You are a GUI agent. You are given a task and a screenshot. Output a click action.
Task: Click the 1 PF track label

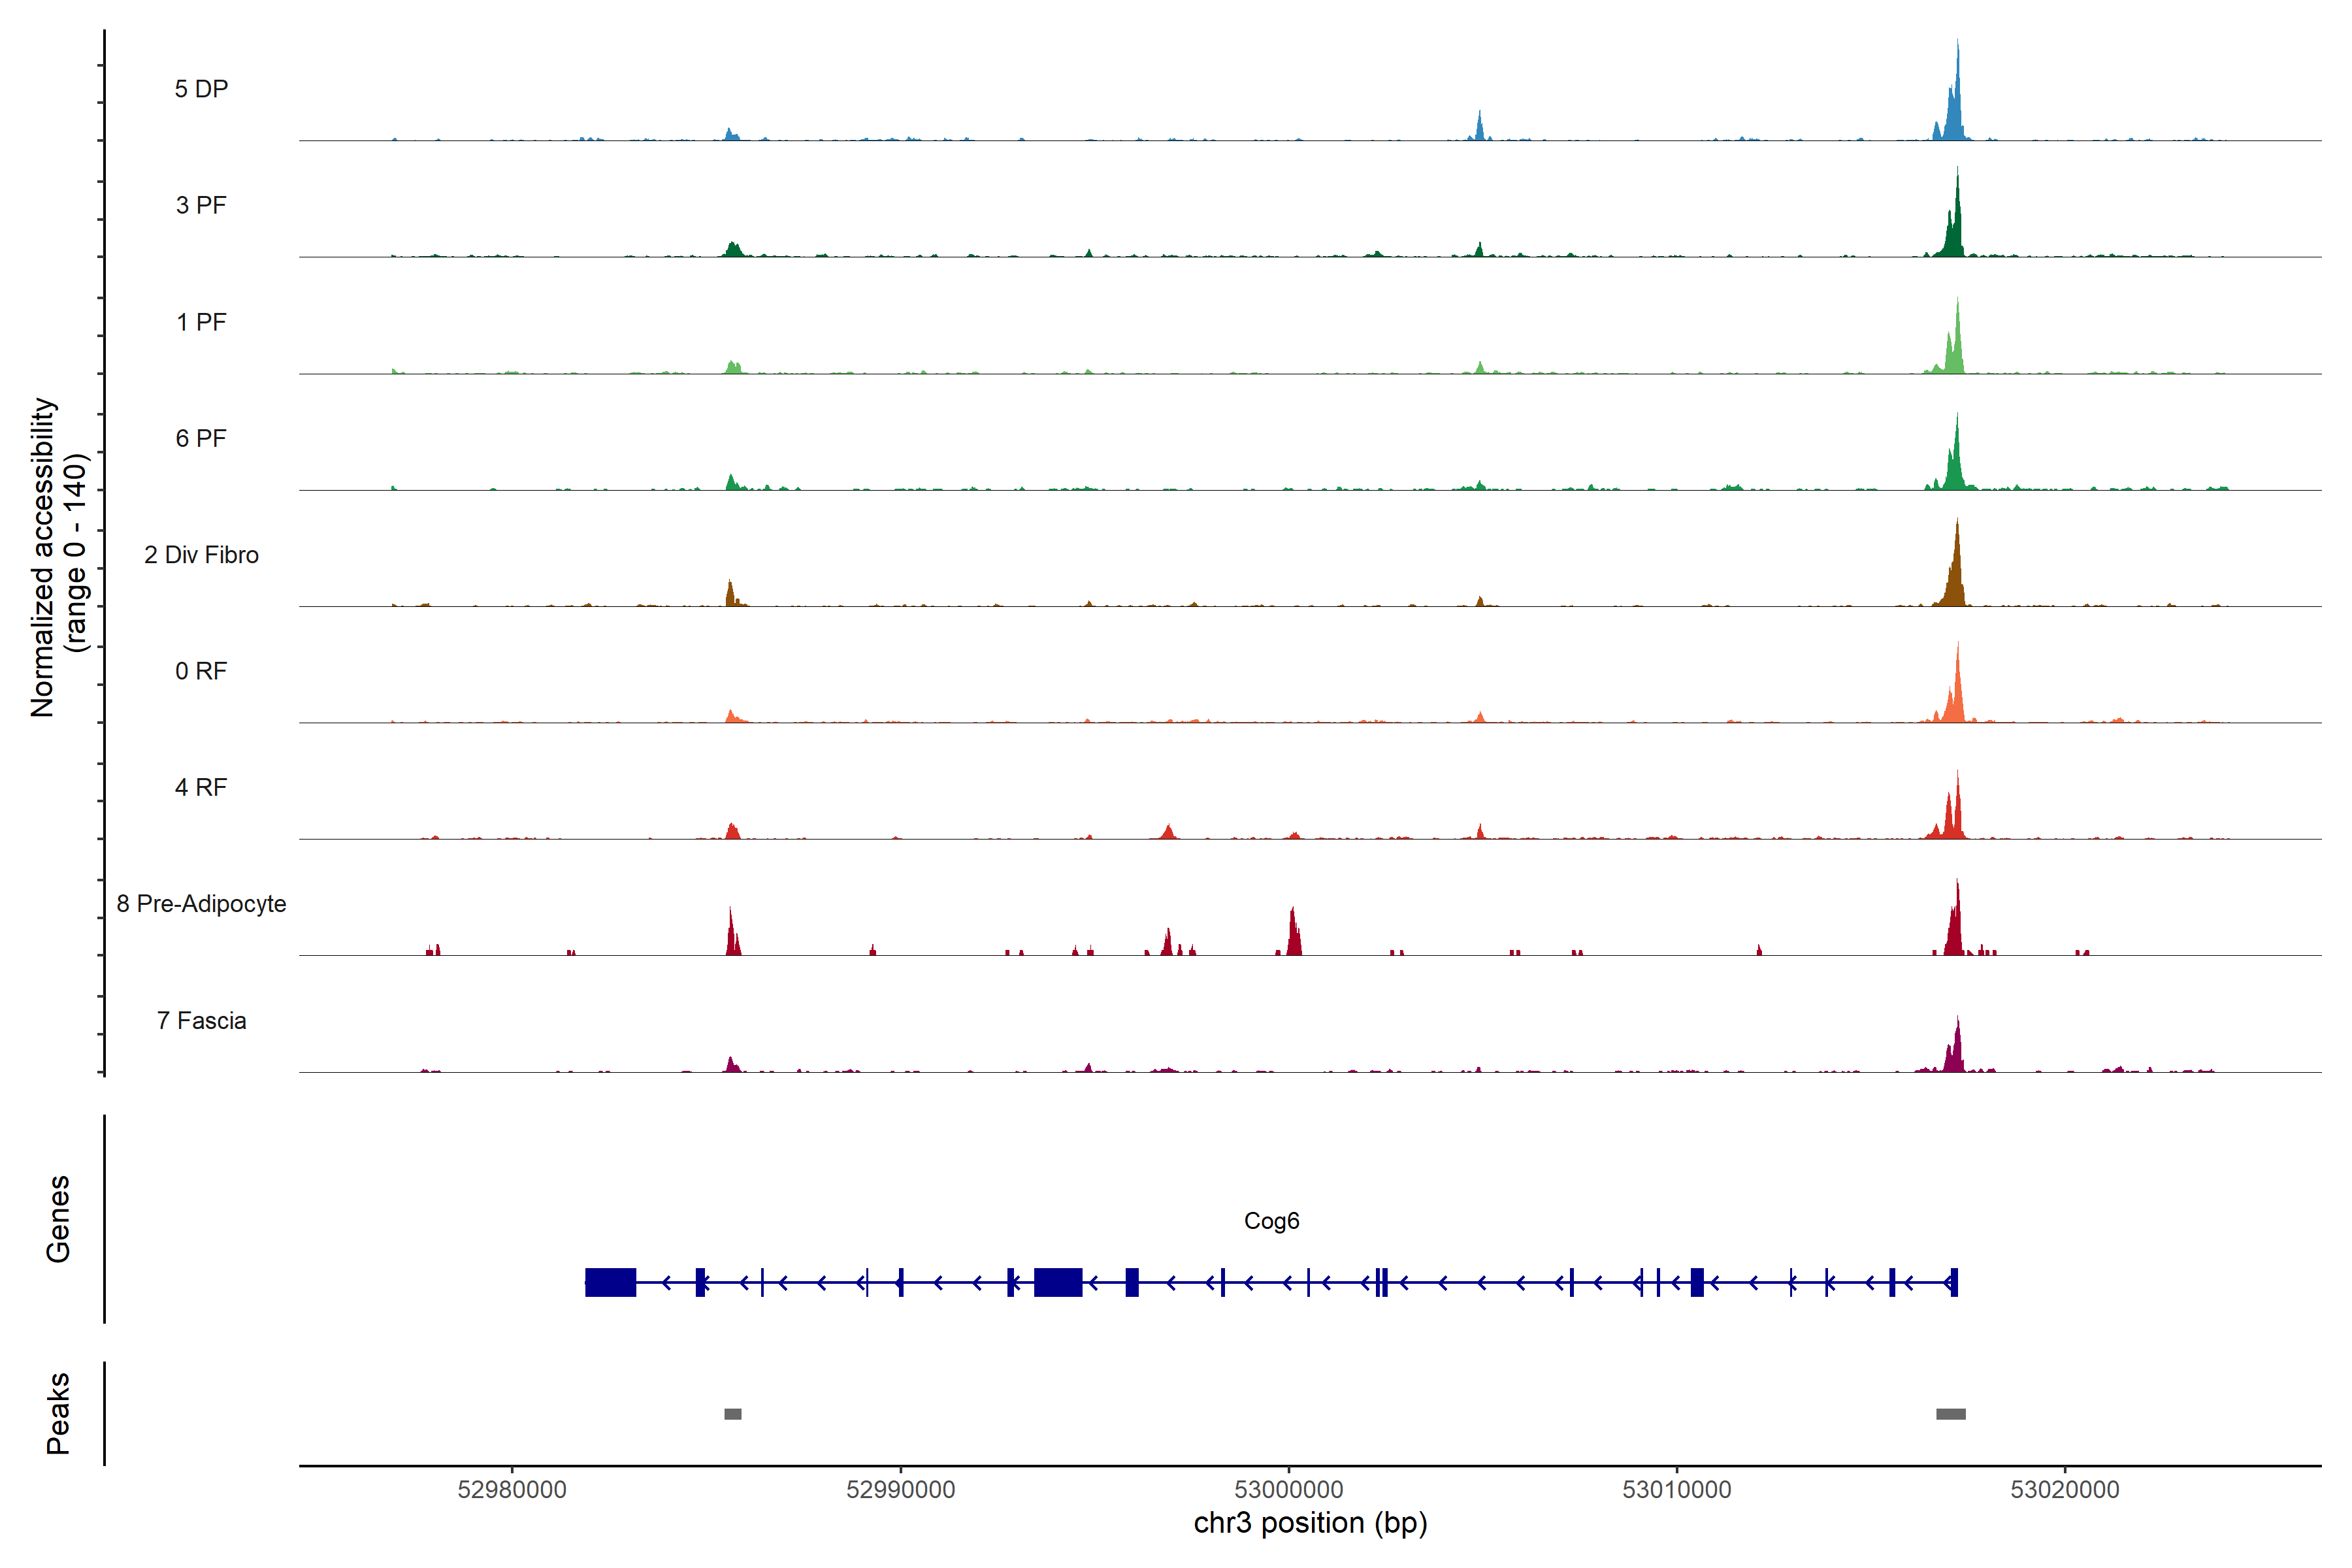(201, 322)
